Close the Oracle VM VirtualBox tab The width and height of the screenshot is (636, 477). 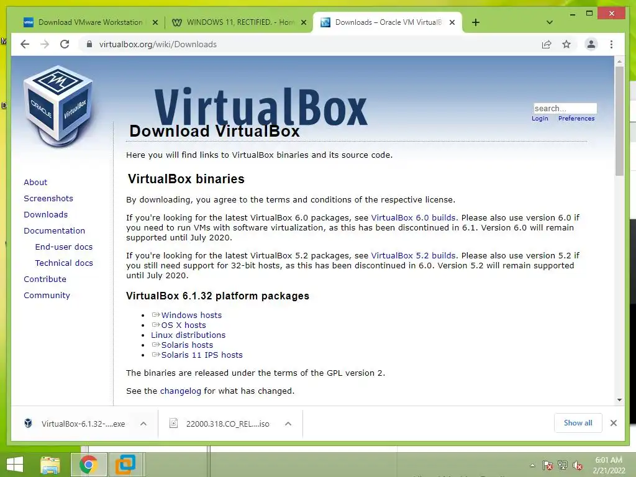tap(452, 22)
